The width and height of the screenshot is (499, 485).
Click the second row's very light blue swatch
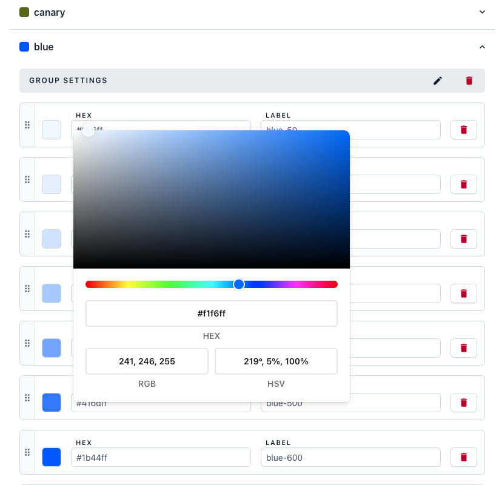[52, 184]
